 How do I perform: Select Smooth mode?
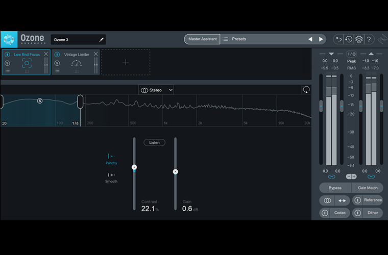(111, 177)
